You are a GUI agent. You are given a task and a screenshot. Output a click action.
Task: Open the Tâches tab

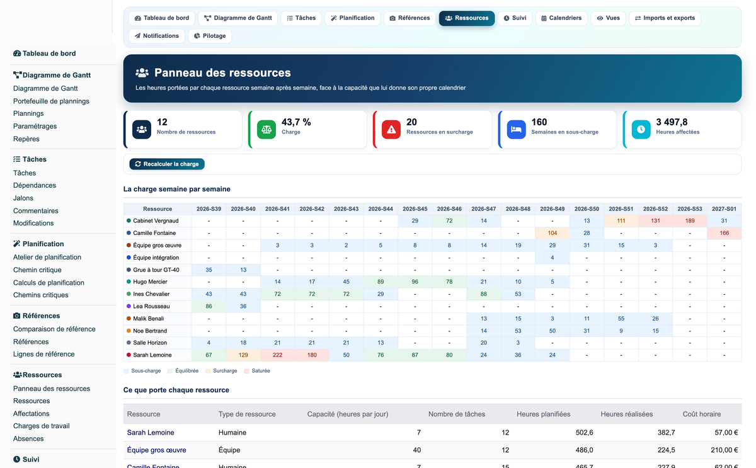pyautogui.click(x=301, y=18)
